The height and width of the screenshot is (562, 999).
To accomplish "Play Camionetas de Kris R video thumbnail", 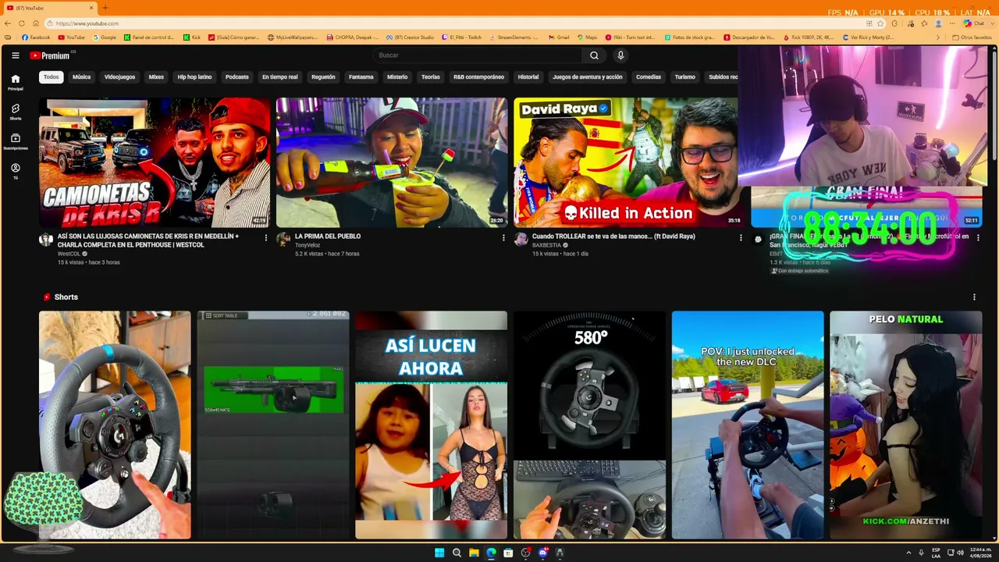I will click(155, 162).
